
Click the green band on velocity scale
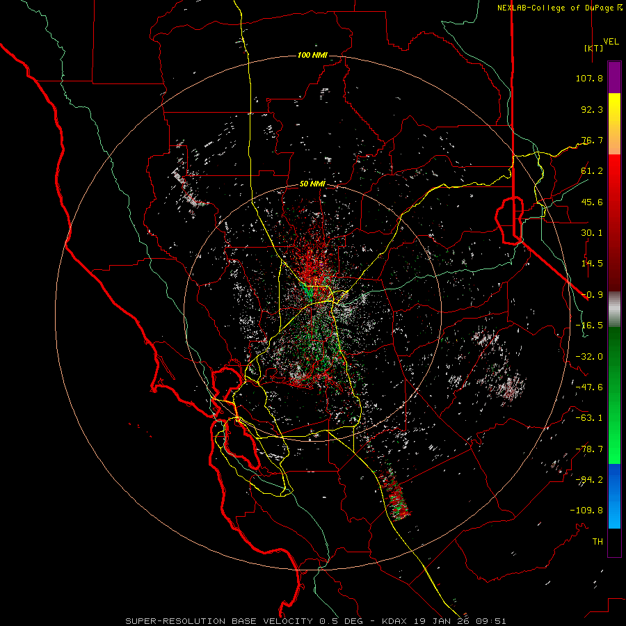point(614,395)
